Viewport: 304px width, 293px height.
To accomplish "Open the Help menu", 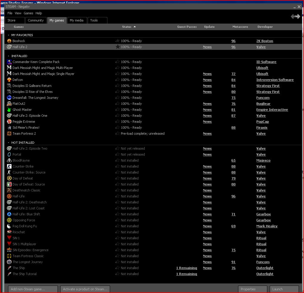I will tap(38, 13).
